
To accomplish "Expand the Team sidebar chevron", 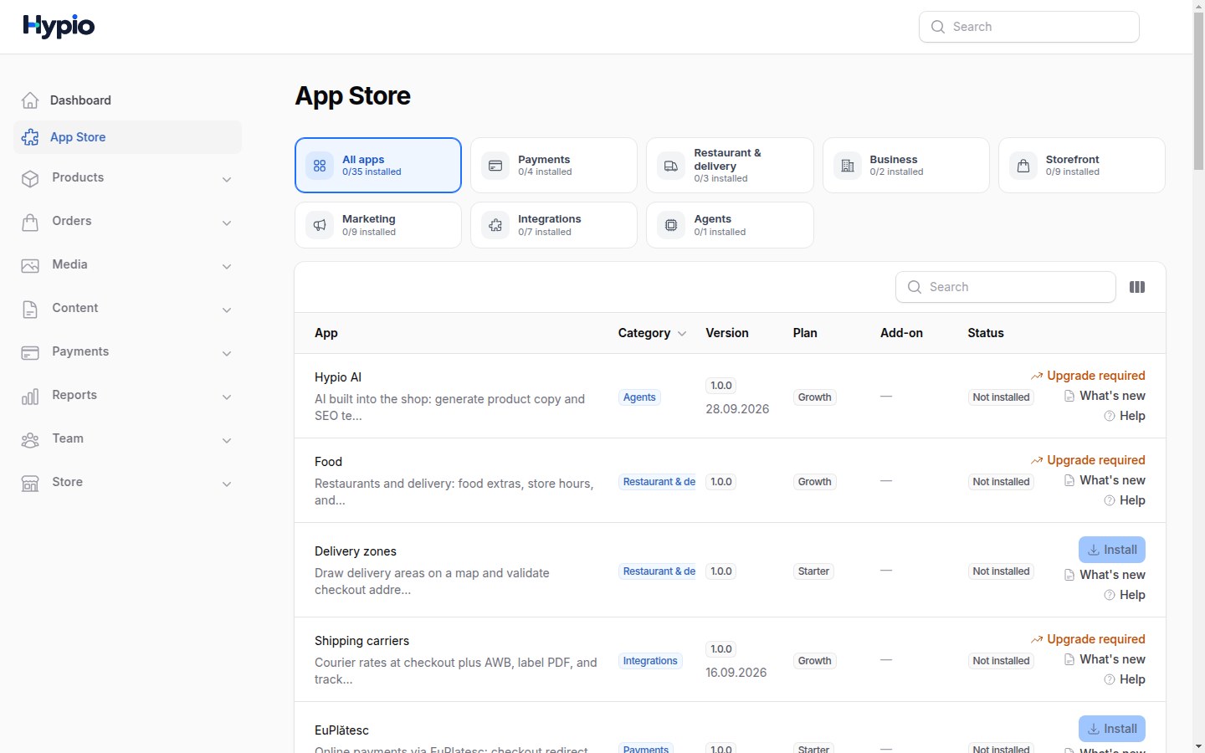I will pos(227,440).
